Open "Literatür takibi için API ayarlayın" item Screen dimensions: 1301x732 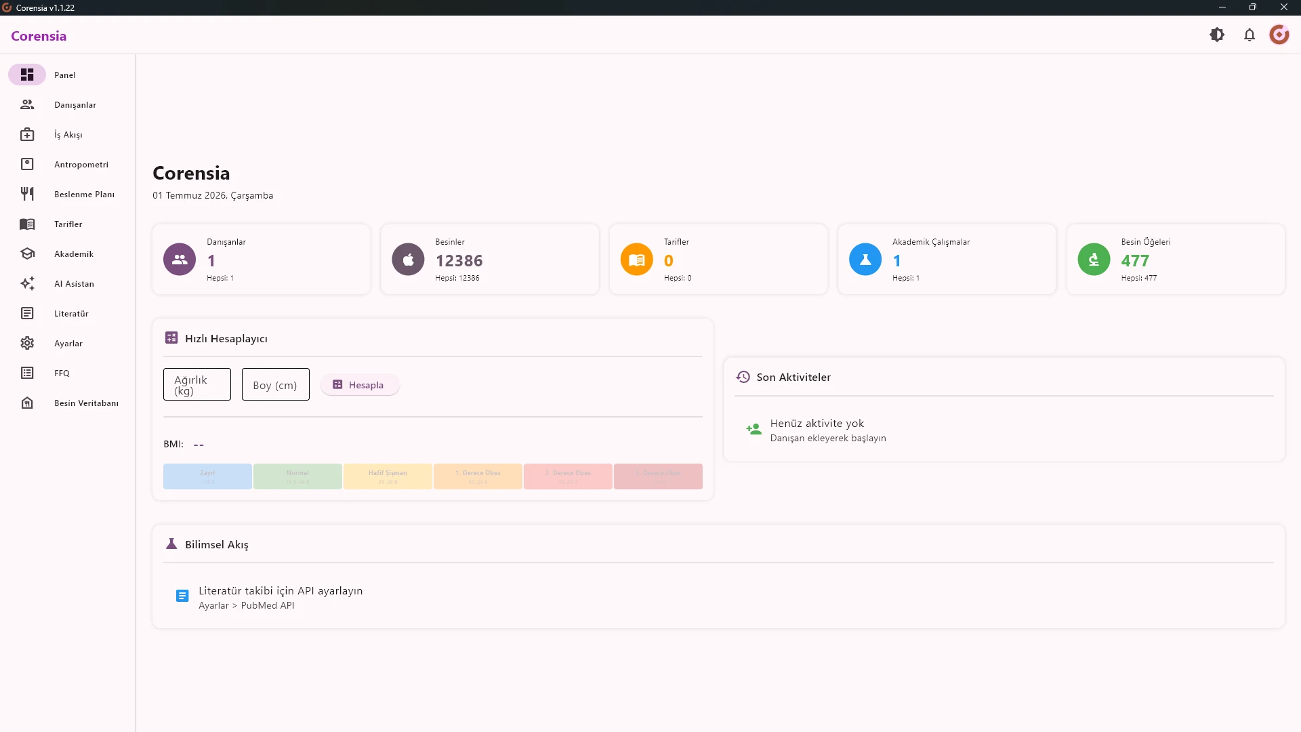tap(281, 590)
